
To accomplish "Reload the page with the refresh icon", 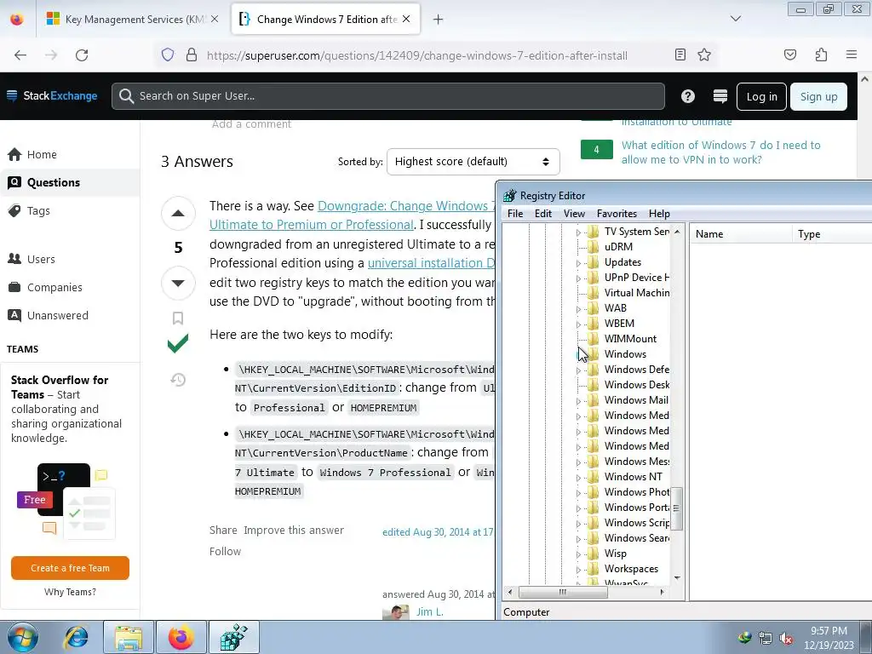I will click(82, 55).
